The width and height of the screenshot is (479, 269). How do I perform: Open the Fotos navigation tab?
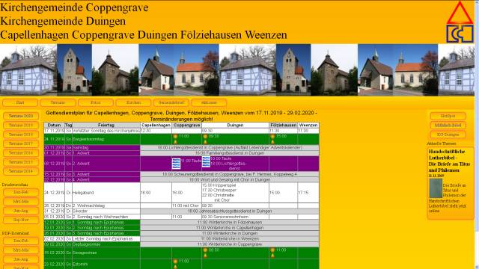coord(96,102)
